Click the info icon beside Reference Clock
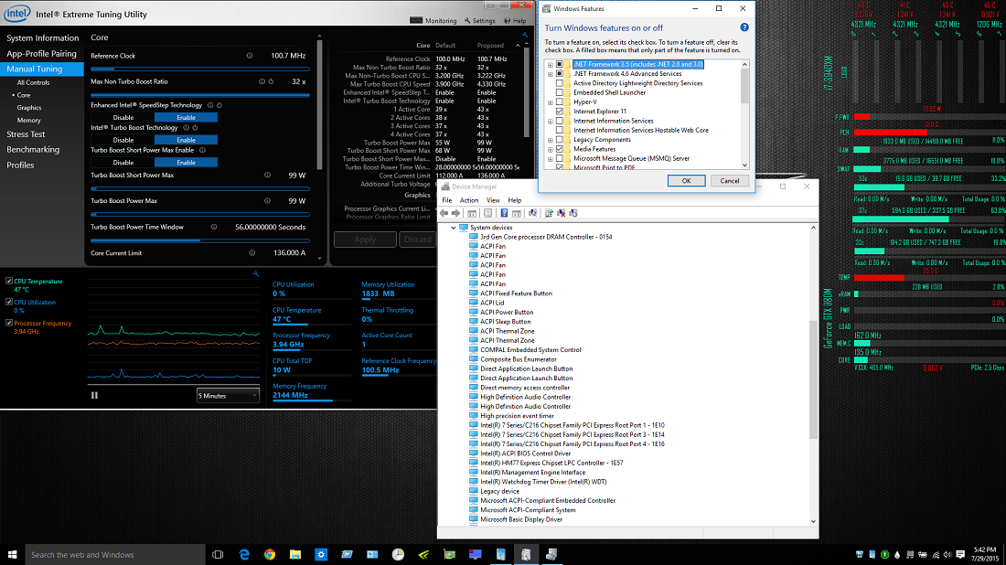This screenshot has width=1006, height=565. pos(250,56)
